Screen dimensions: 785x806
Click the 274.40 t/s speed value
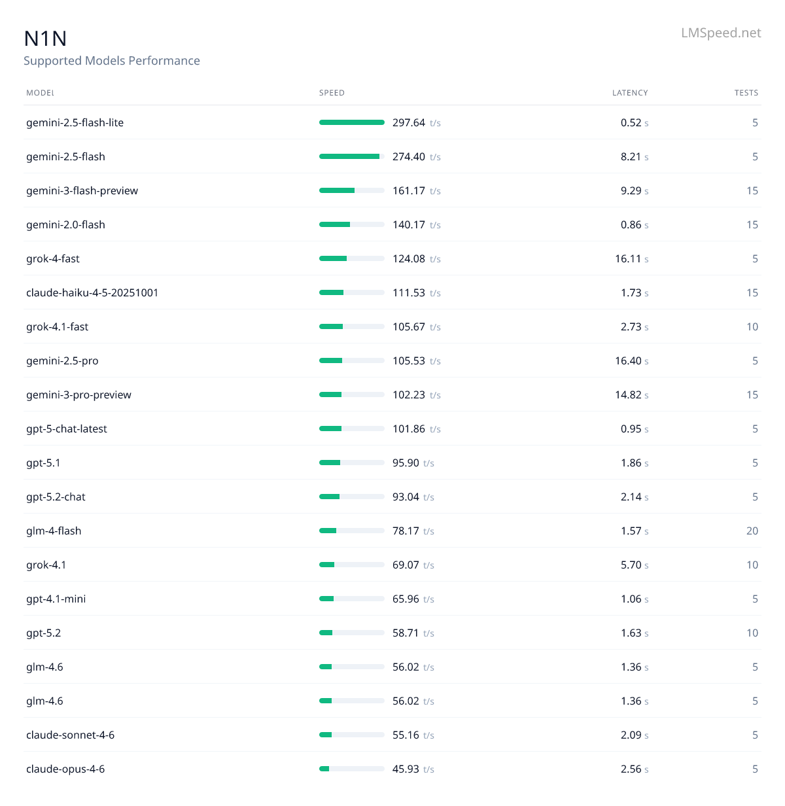click(x=417, y=156)
